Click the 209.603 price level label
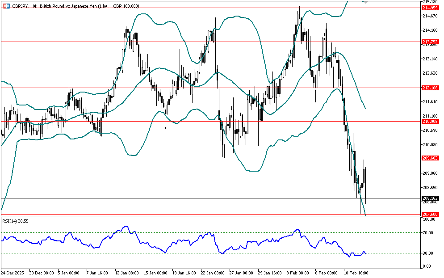 [430, 158]
